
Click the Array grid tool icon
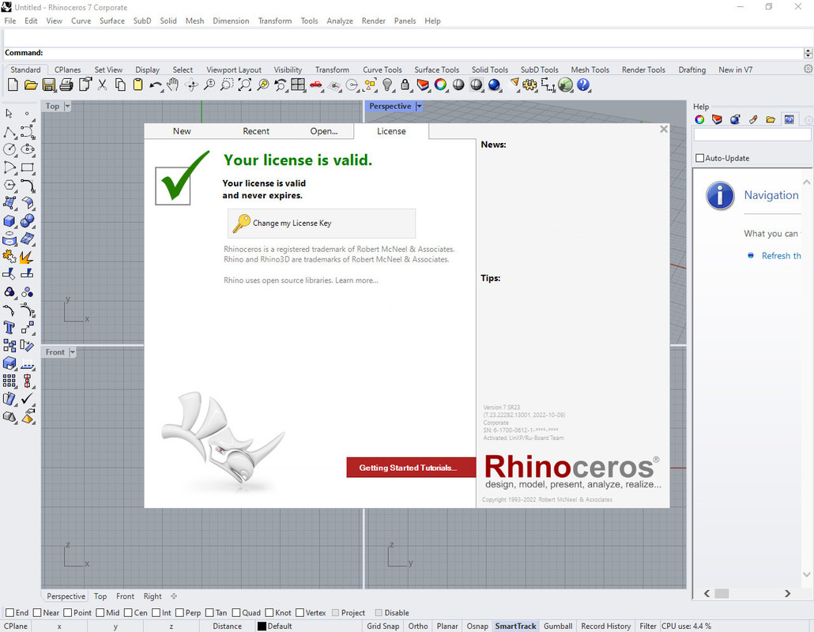pos(9,381)
